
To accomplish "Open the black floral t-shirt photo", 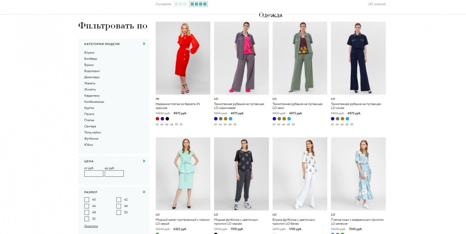I will click(241, 174).
